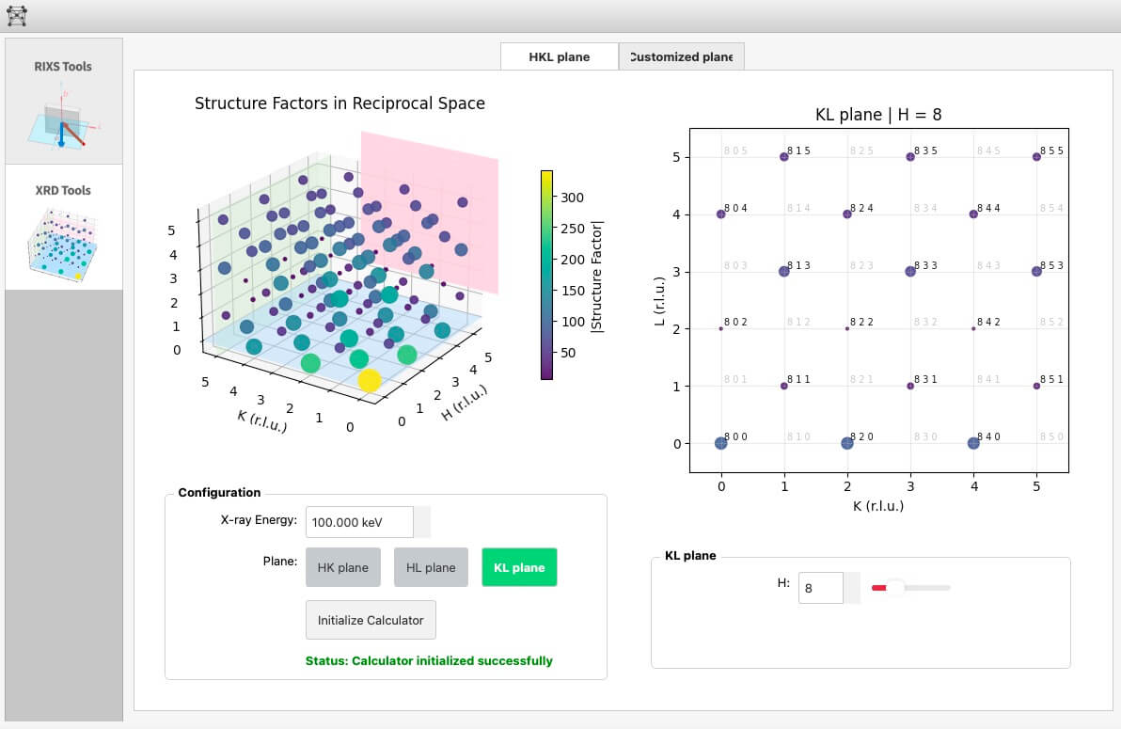The image size is (1121, 729).
Task: Open the HKL plane tab
Action: click(559, 56)
